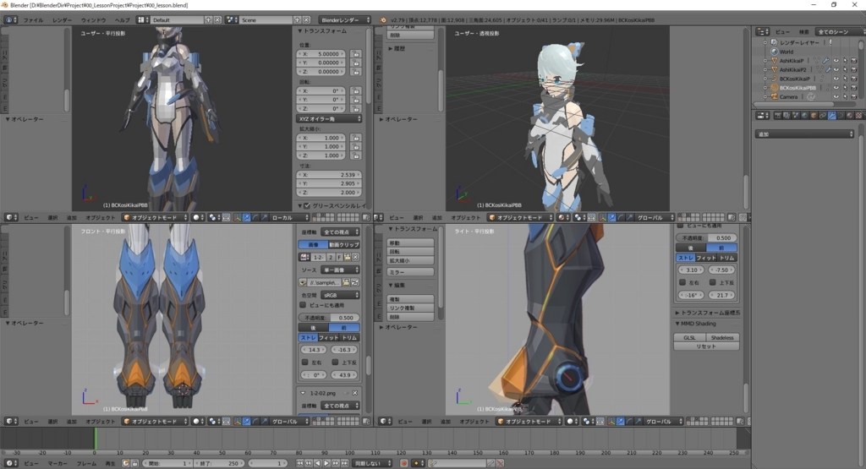Click the play reverse button in the timeline
The image size is (866, 469).
(318, 463)
